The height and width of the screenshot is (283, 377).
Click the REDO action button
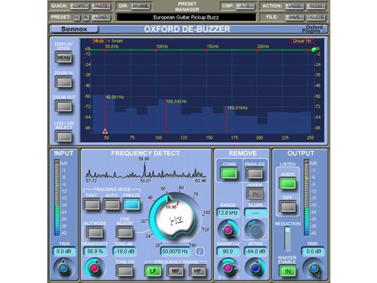click(315, 6)
